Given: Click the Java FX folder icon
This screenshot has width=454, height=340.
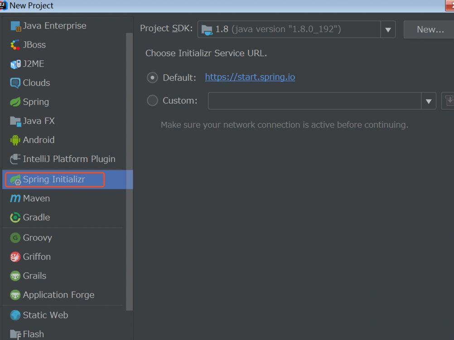Looking at the screenshot, I should pos(15,121).
